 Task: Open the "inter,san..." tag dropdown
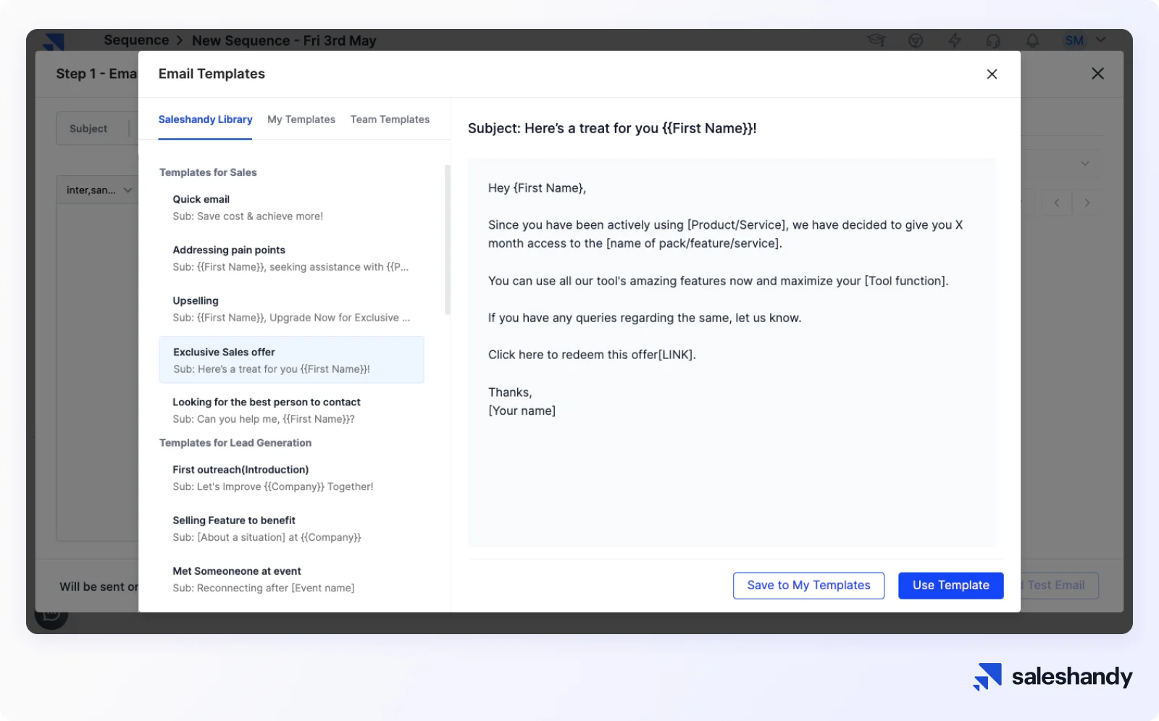tap(98, 190)
